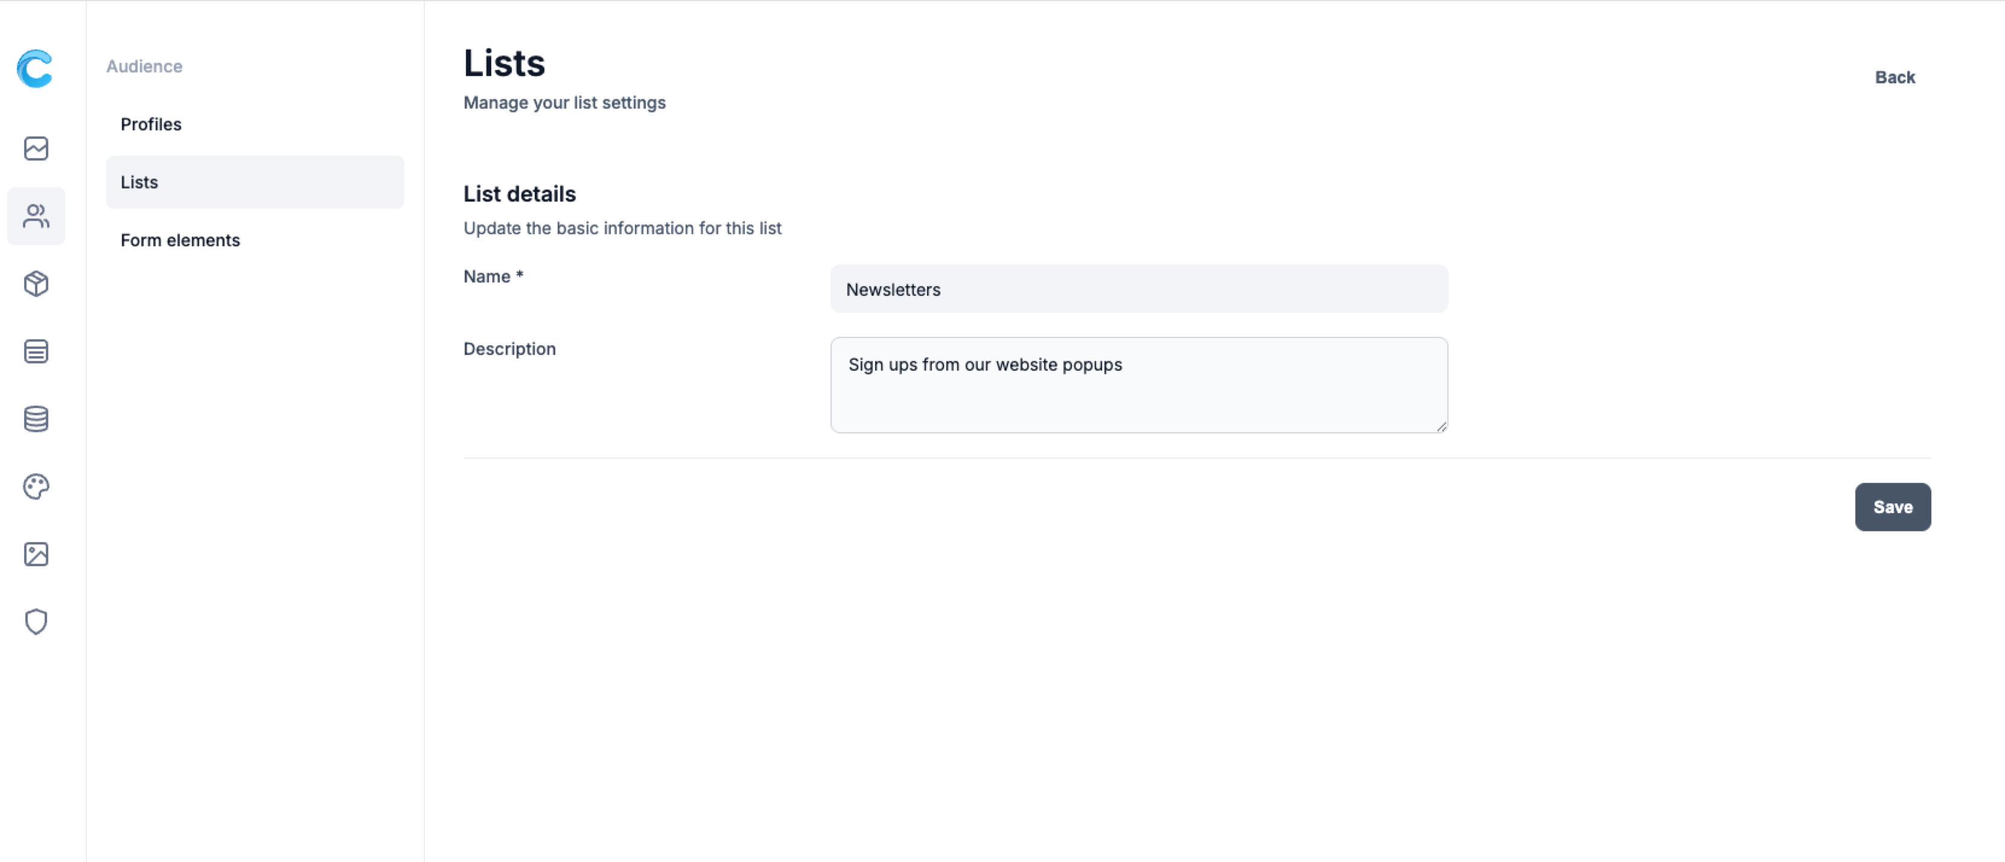Click the stacked lines list sidebar icon

pos(36,351)
